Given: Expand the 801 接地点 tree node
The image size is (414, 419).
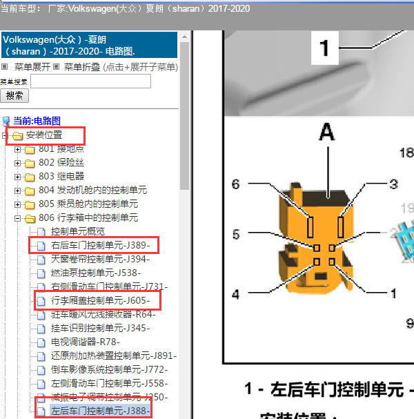Looking at the screenshot, I should click(x=17, y=149).
